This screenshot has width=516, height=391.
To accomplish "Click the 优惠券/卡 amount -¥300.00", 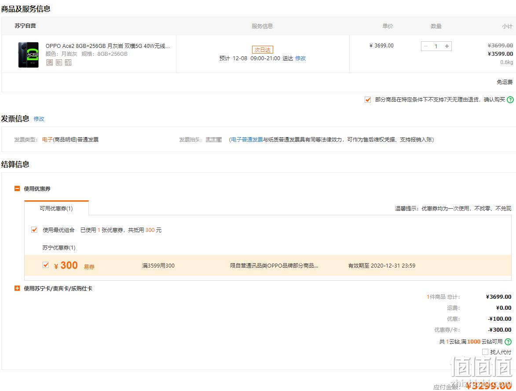I will (500, 330).
